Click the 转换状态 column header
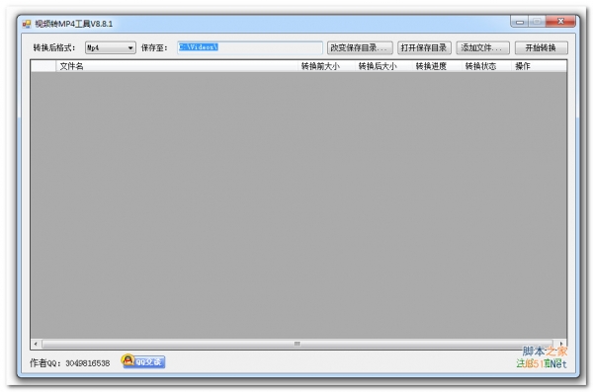The width and height of the screenshot is (593, 392). click(486, 66)
